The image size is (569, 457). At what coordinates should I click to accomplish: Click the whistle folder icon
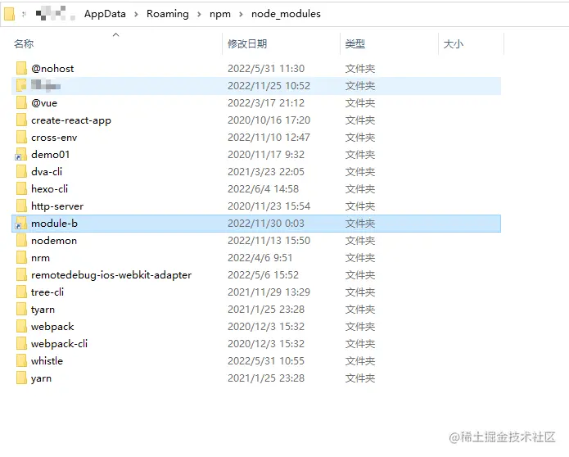(21, 361)
